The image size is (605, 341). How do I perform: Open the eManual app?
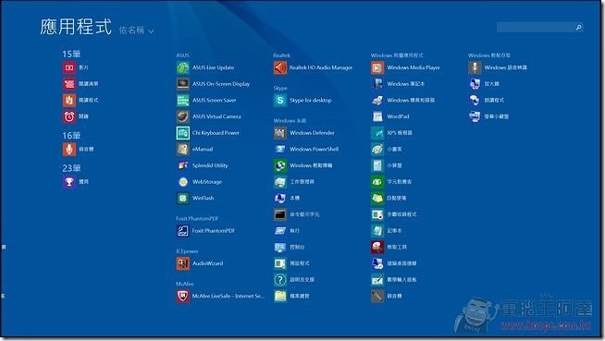pos(195,149)
